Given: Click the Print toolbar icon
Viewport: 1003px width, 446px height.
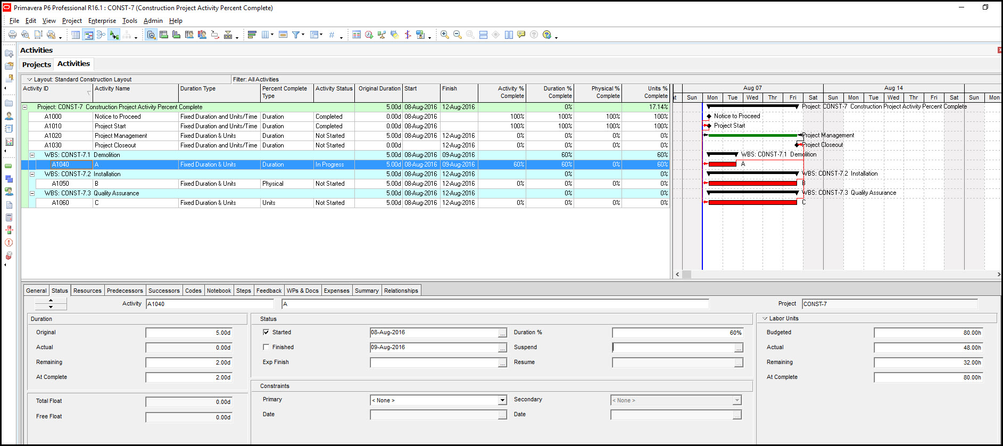Looking at the screenshot, I should pyautogui.click(x=12, y=35).
